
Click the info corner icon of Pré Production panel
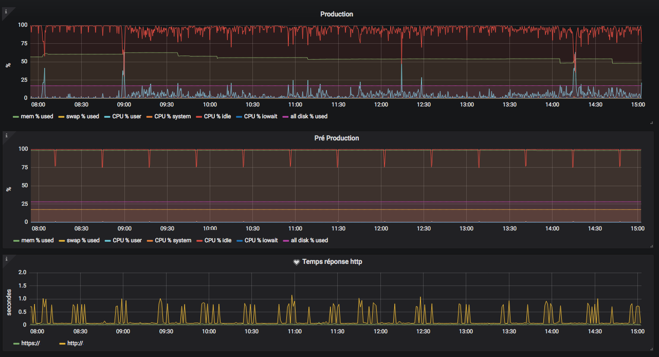coord(6,135)
